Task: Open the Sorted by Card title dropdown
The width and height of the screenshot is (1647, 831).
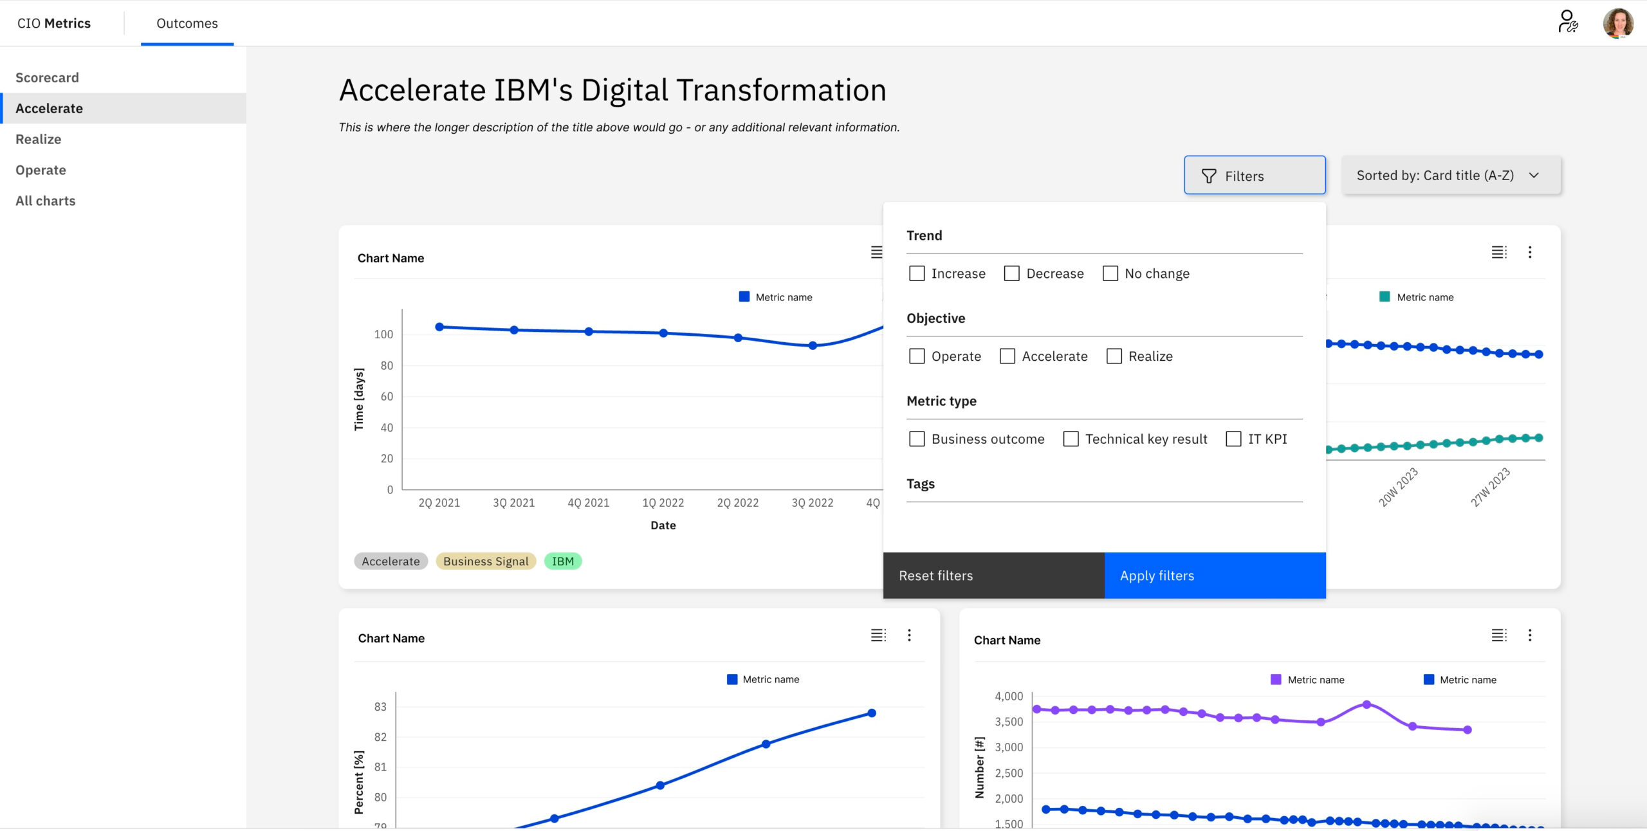Action: [x=1451, y=175]
